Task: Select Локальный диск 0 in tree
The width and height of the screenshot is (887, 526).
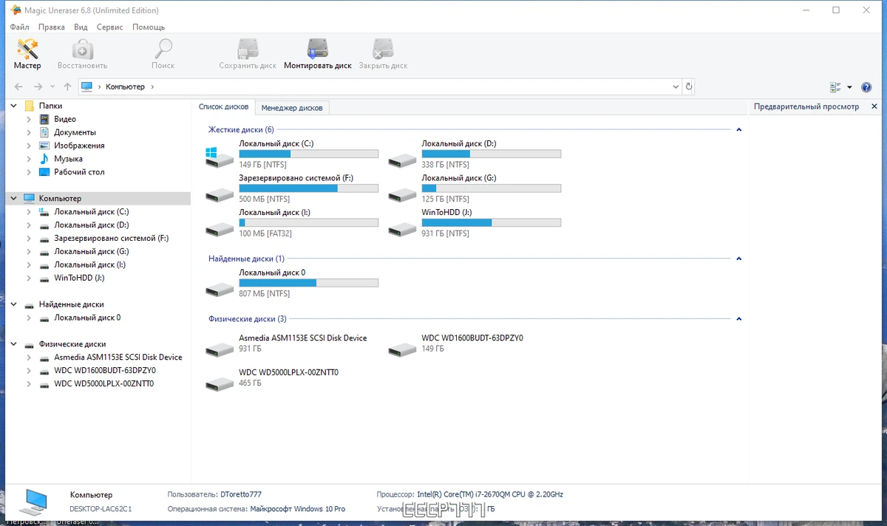Action: point(87,318)
